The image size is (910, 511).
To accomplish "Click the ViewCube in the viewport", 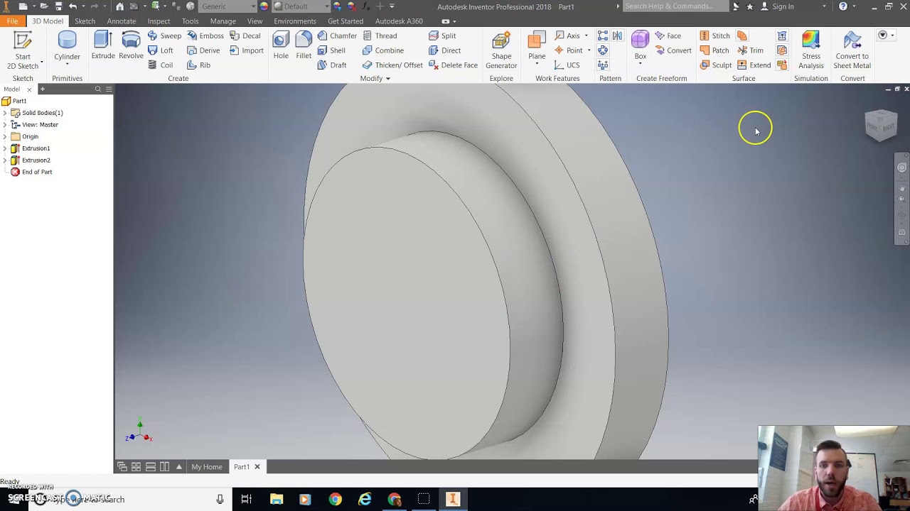I will point(881,126).
